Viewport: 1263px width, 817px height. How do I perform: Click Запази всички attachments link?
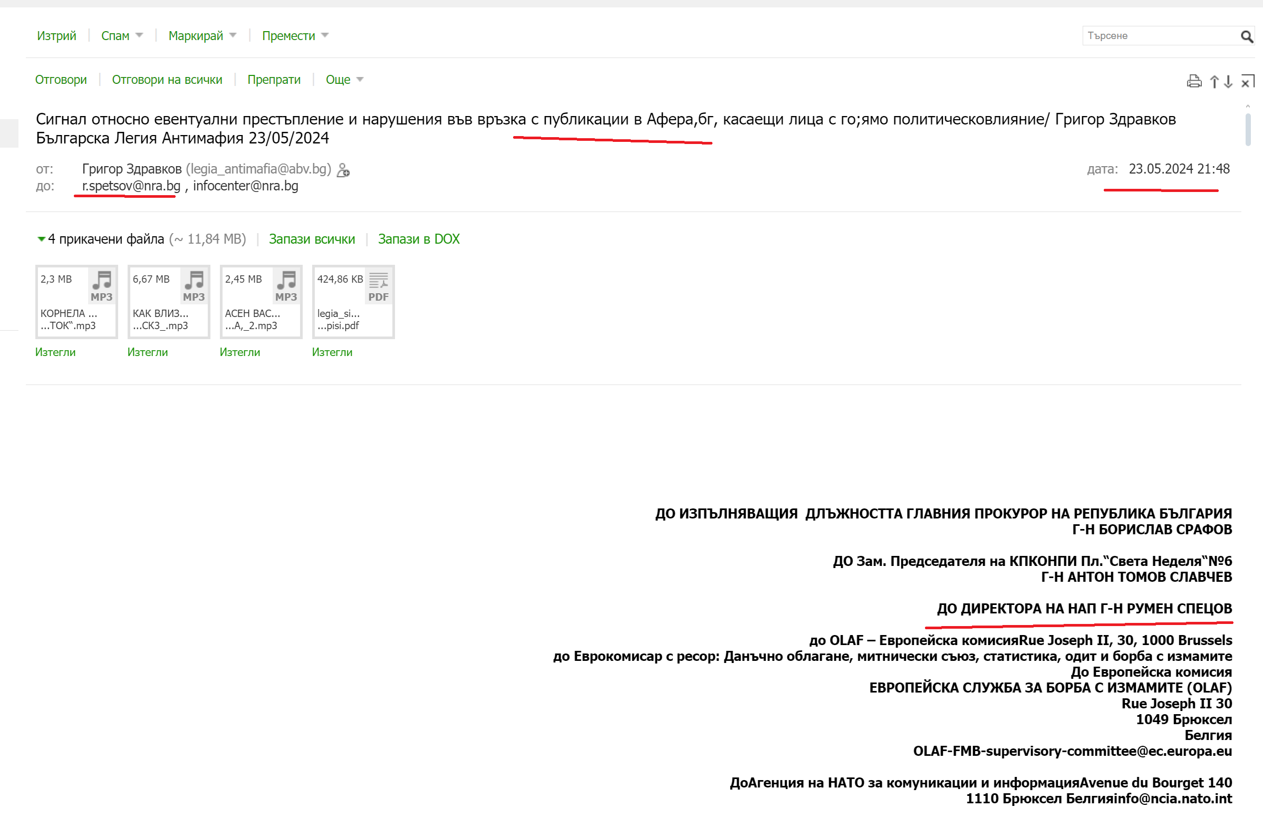[311, 239]
